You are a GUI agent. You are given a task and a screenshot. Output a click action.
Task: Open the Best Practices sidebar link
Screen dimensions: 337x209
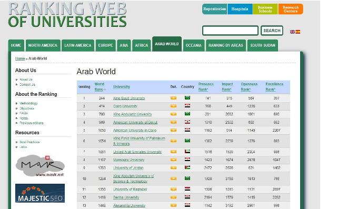click(x=29, y=142)
